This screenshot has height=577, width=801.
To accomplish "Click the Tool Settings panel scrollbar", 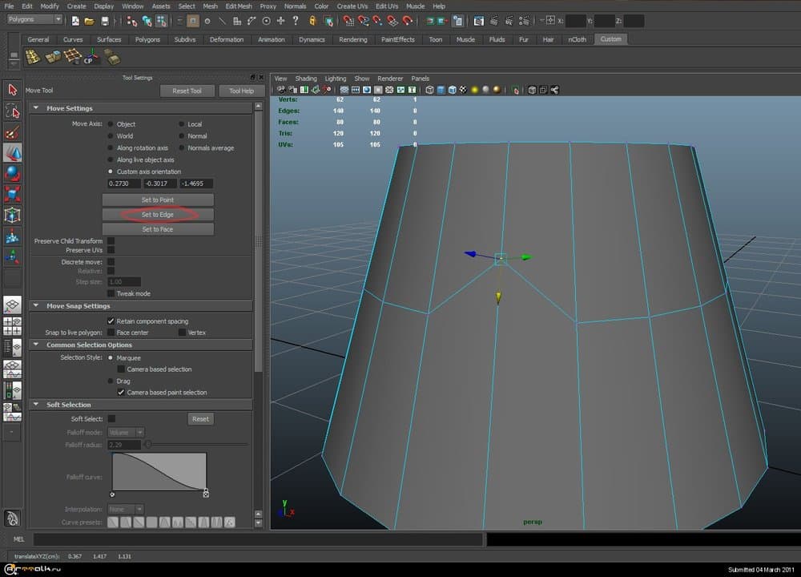I will 259,240.
